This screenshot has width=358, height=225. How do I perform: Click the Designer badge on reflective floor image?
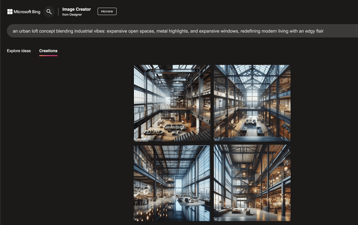(x=136, y=219)
